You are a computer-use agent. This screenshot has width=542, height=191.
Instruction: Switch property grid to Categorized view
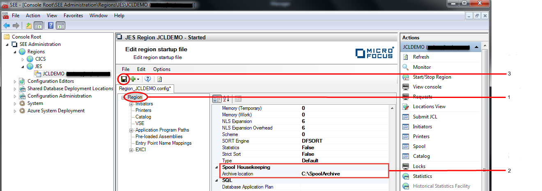click(217, 98)
